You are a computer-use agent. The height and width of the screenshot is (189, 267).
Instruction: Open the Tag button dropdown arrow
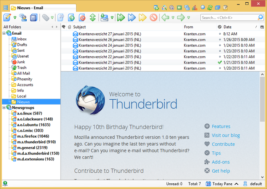tap(52, 17)
